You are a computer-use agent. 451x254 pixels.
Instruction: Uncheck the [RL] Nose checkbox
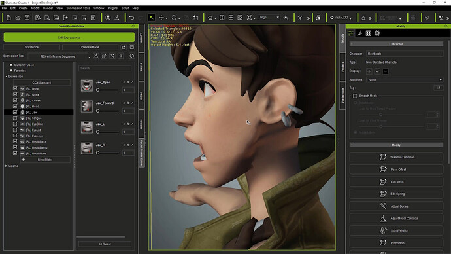pos(15,94)
